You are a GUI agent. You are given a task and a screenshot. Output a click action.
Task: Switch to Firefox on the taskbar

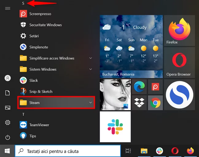click(190, 151)
